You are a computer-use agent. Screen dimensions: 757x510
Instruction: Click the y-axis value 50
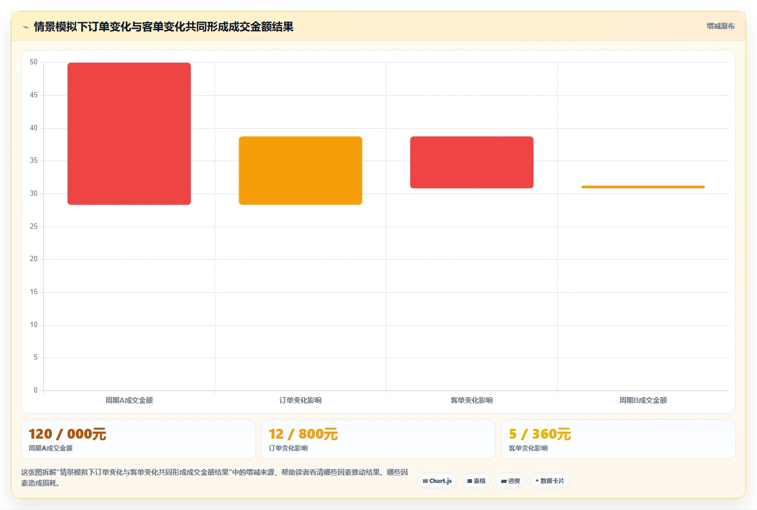click(34, 62)
